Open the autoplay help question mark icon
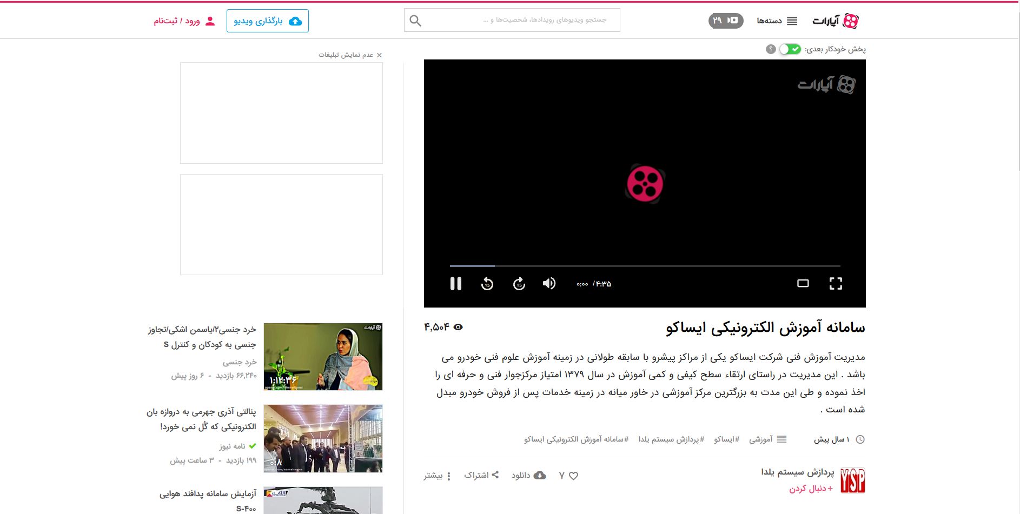The image size is (1020, 514). tap(771, 49)
